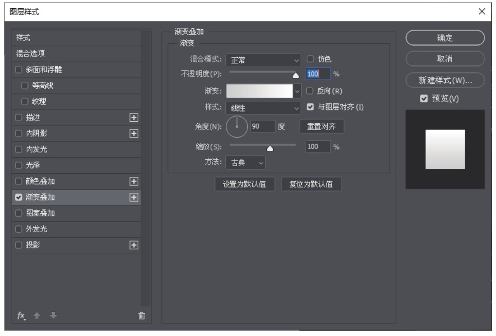Delete effect with trash icon
The width and height of the screenshot is (496, 336).
(141, 316)
